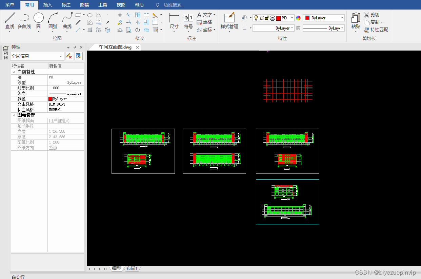This screenshot has height=279, width=421.
Task: Open the color wheel picker
Action: click(x=298, y=18)
